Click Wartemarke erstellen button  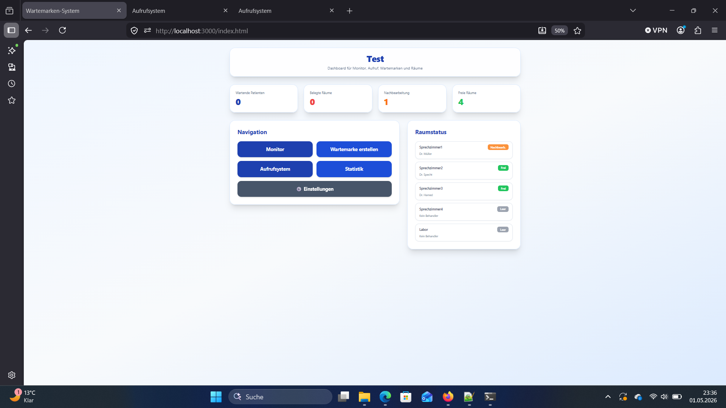coord(354,149)
